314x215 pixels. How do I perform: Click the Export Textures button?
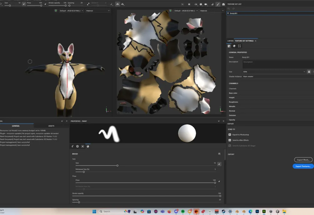[x=303, y=166]
